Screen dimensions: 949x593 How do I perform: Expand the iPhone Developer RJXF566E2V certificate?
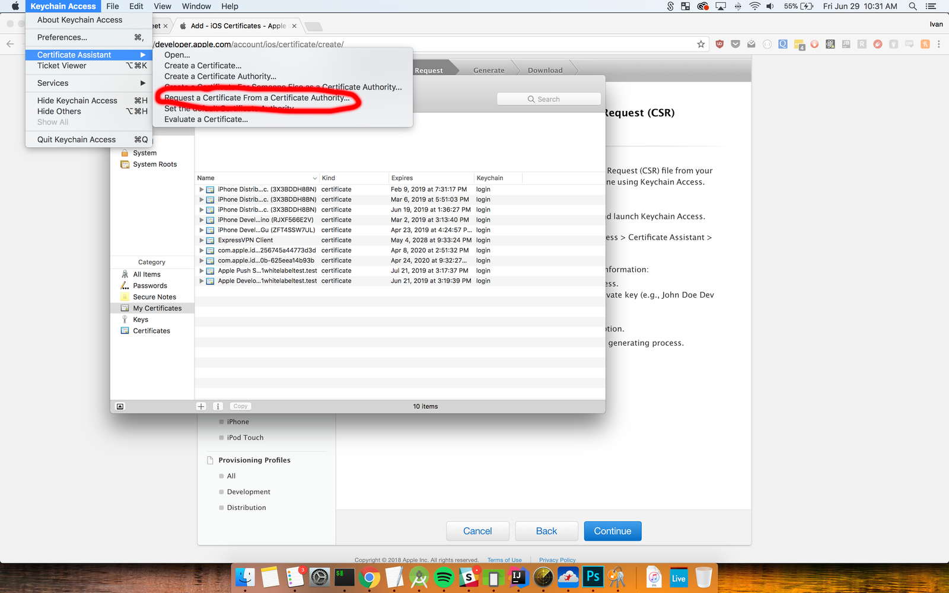click(201, 220)
